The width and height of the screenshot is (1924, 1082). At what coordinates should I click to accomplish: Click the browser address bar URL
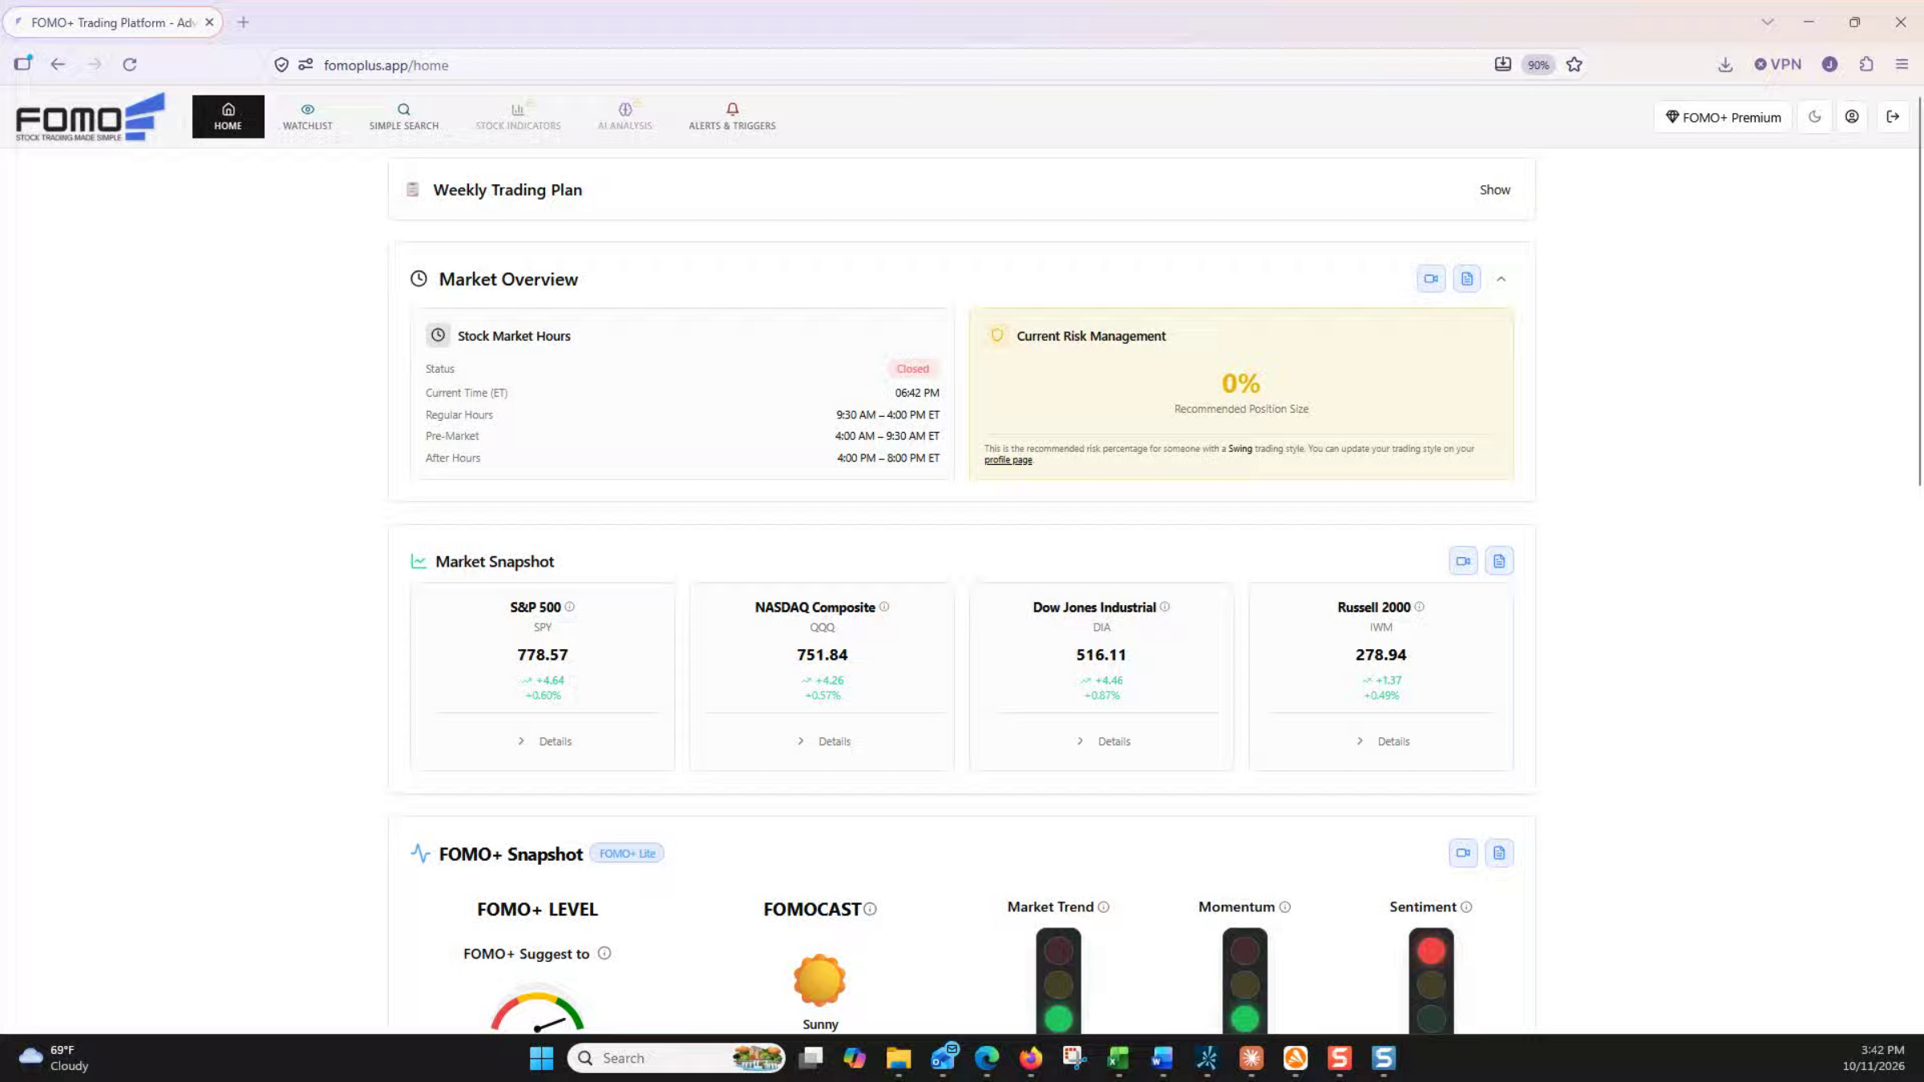click(x=386, y=66)
